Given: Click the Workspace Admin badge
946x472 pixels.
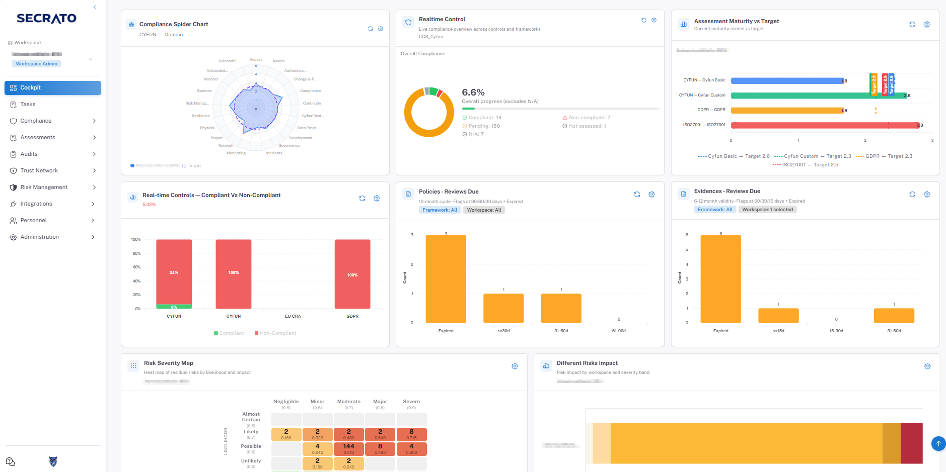Looking at the screenshot, I should tap(36, 64).
